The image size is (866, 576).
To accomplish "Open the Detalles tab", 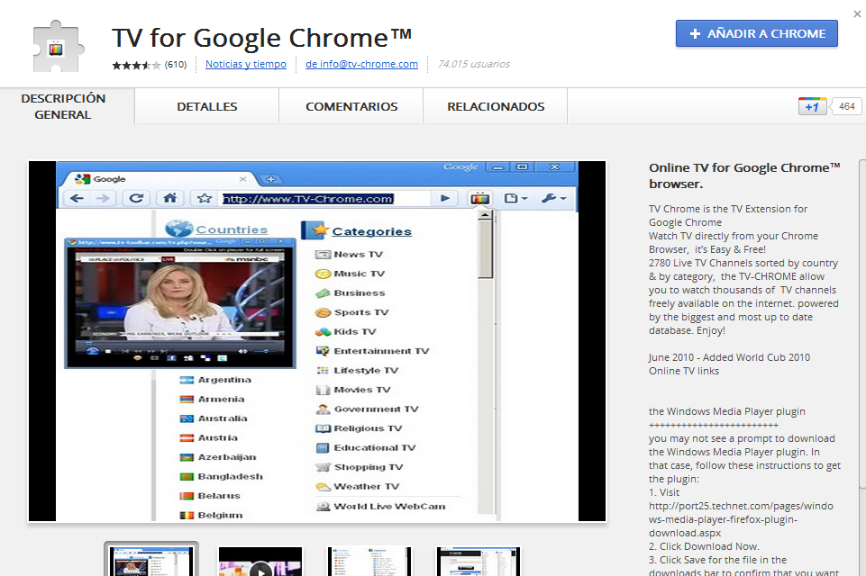I will (207, 106).
